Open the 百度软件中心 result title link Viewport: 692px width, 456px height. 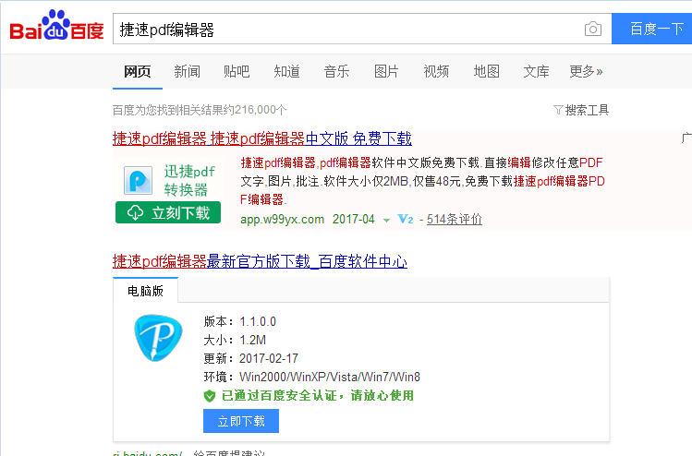[x=260, y=262]
